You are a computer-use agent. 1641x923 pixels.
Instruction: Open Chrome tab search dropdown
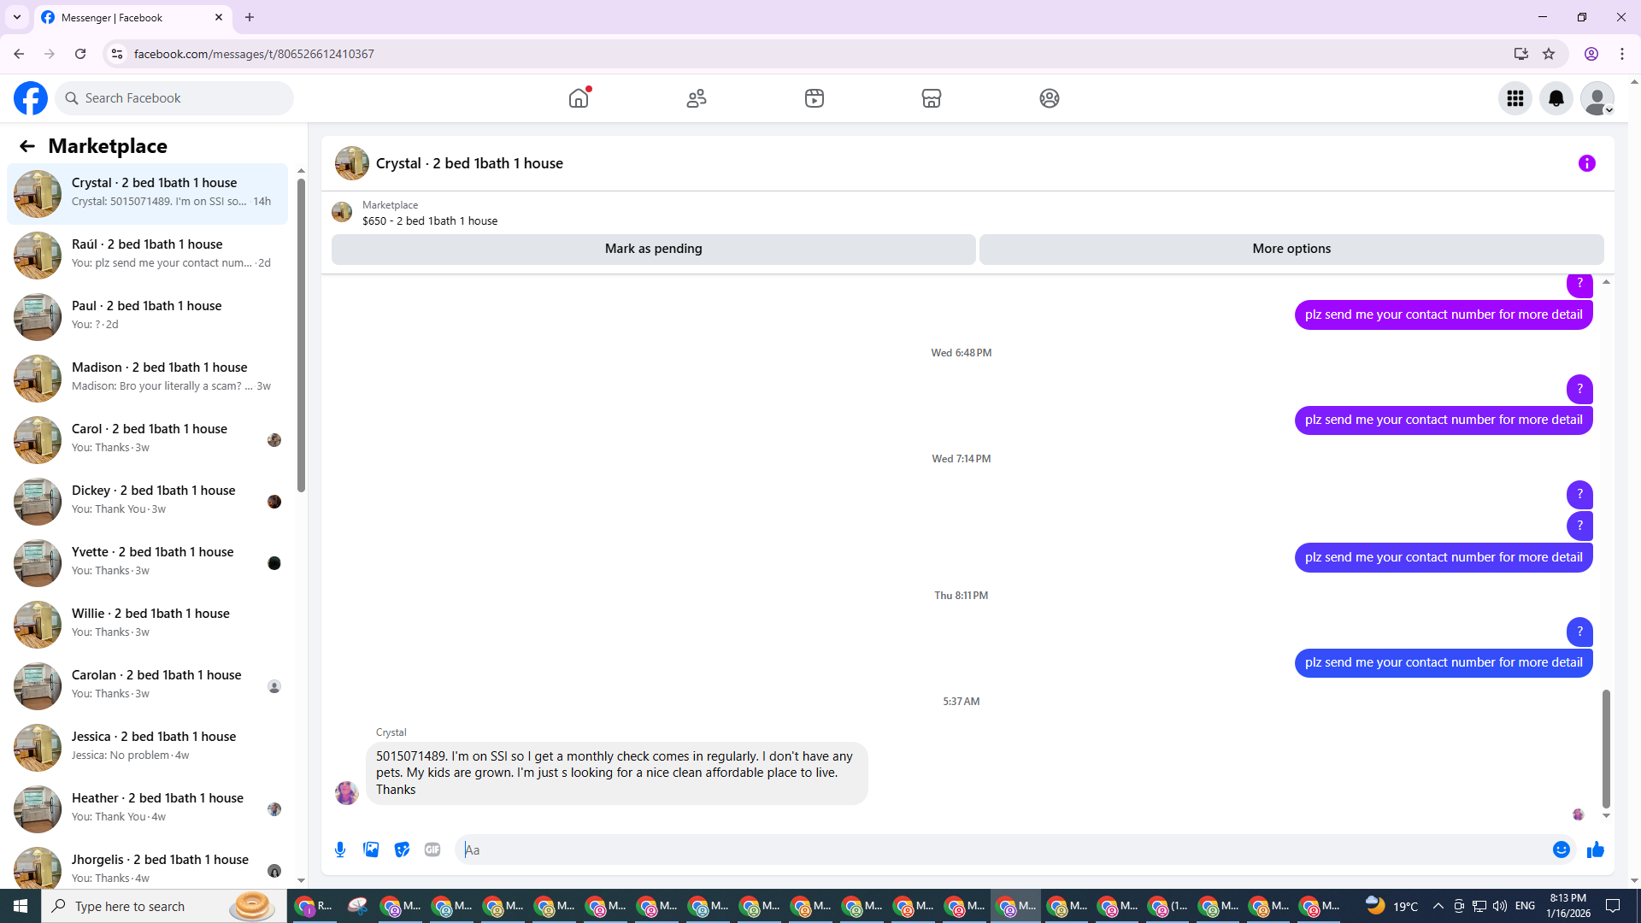[17, 17]
